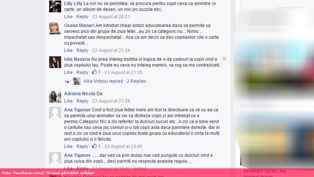Open Lilly Lilly's profile picture
314x177 pixels.
coord(55,6)
